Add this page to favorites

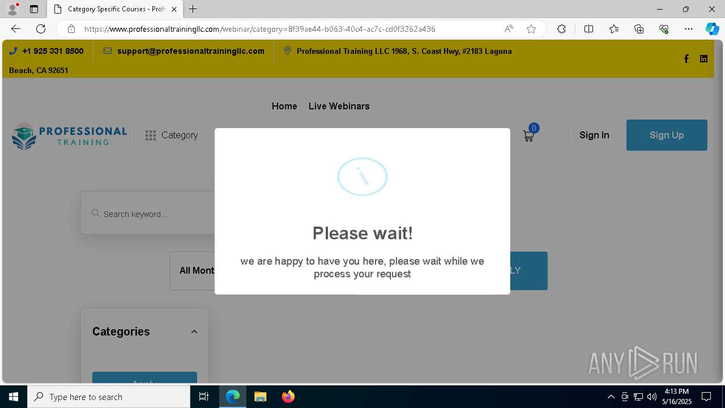pyautogui.click(x=531, y=29)
